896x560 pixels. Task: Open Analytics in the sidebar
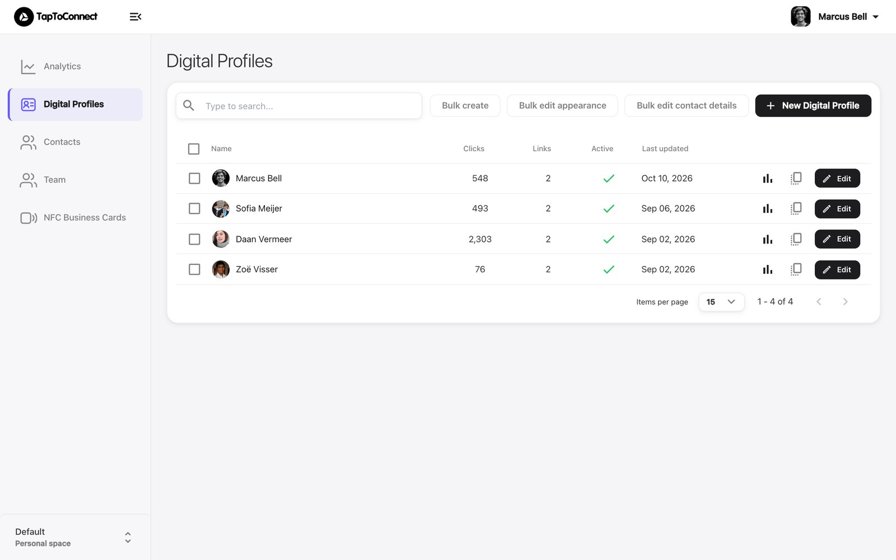pos(75,66)
